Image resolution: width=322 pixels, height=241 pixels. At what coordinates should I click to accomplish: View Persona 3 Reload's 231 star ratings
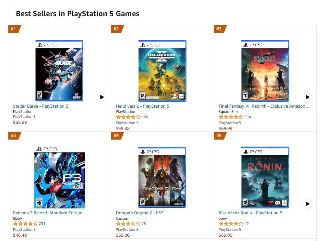click(x=29, y=224)
